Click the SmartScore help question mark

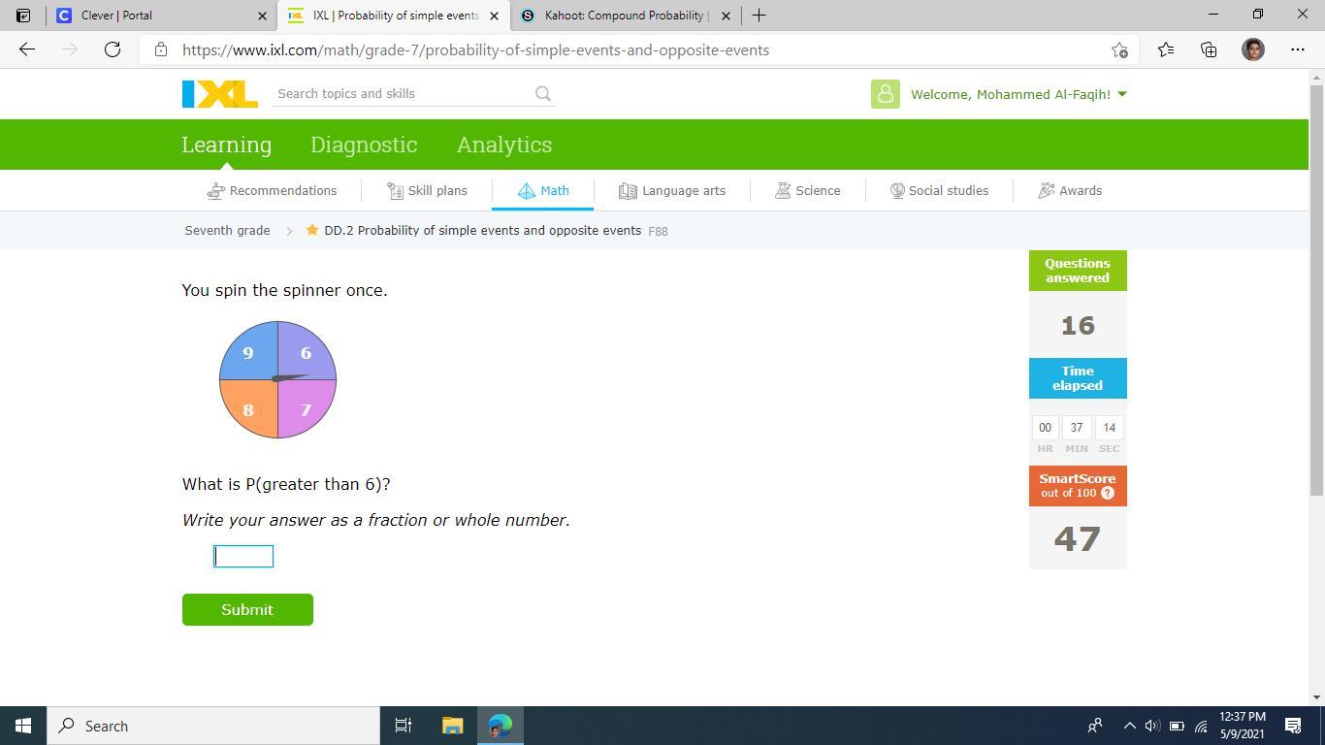(1108, 493)
